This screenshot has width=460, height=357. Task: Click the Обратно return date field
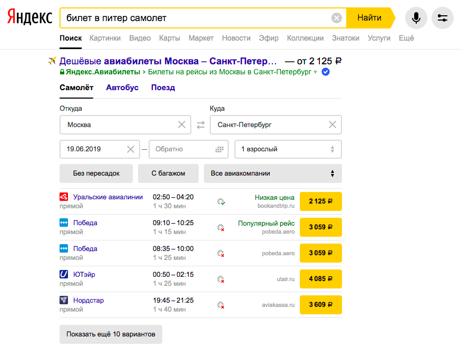189,149
